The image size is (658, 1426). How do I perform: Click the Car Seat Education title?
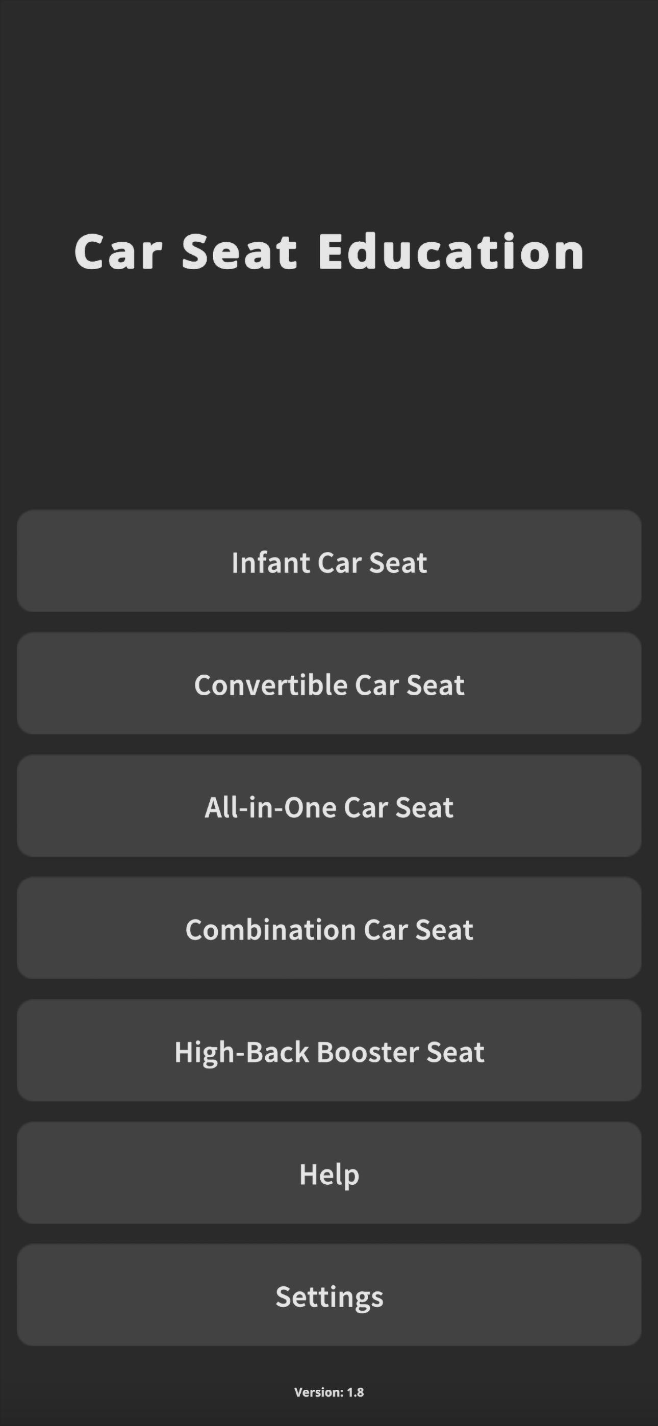329,251
